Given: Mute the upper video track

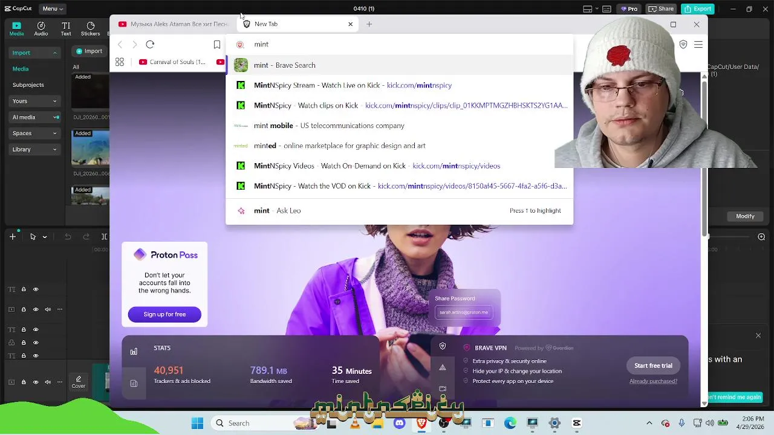Looking at the screenshot, I should pos(47,309).
